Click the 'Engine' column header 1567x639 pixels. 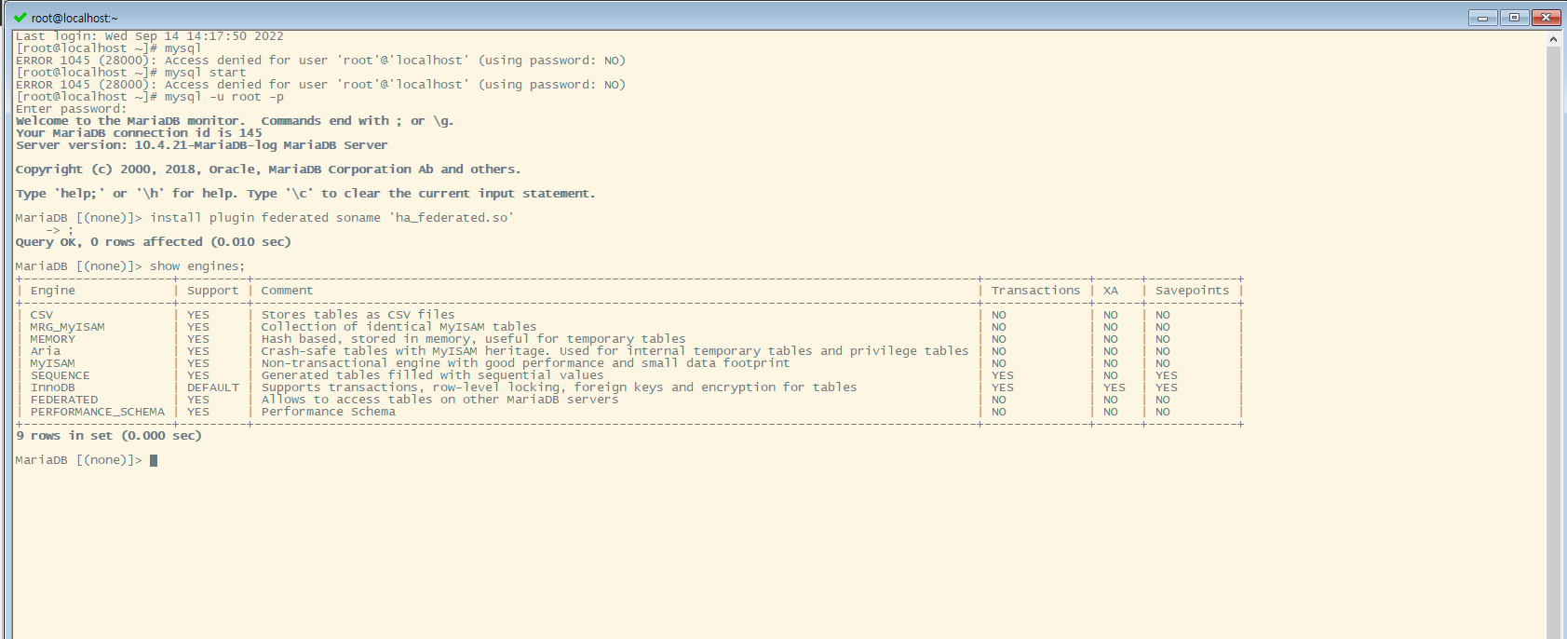point(53,291)
